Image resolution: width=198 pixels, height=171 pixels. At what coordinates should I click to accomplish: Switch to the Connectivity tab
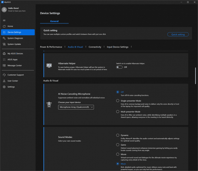95,47
